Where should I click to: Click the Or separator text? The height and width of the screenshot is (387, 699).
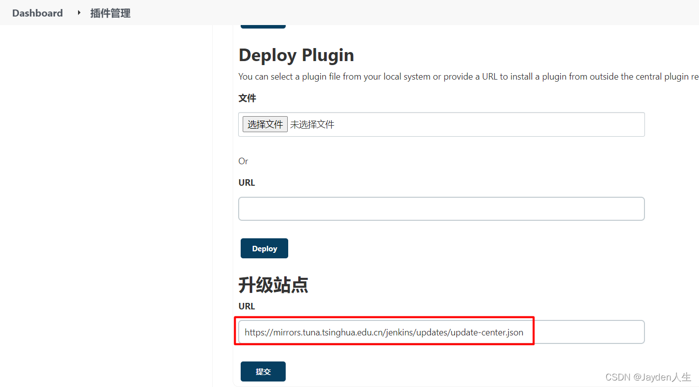tap(243, 161)
